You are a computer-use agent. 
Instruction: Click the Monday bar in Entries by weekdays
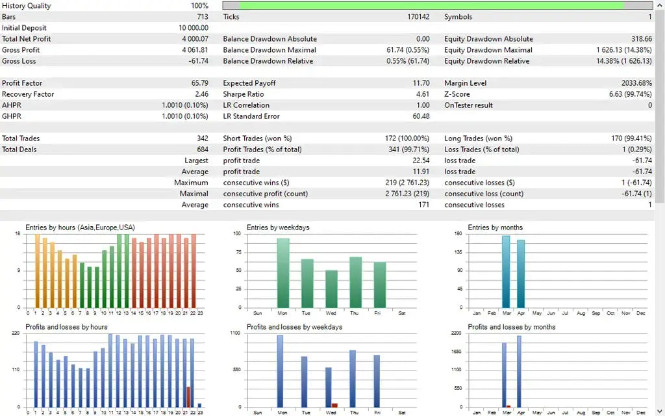pos(283,273)
